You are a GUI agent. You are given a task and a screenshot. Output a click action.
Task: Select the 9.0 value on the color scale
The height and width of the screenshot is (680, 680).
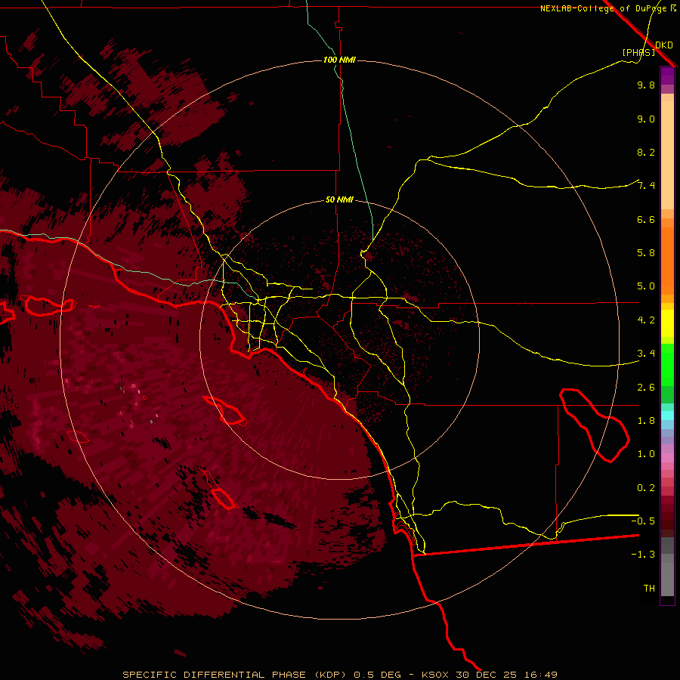(646, 119)
